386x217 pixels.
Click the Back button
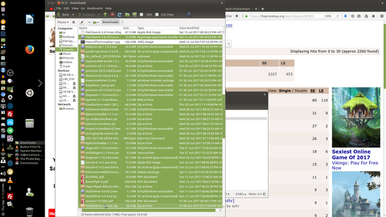click(63, 14)
